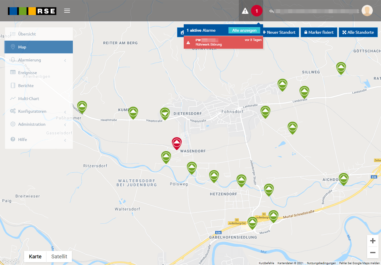Open the Rührwerk Störung alarm entry
The width and height of the screenshot is (381, 265).
click(x=223, y=42)
